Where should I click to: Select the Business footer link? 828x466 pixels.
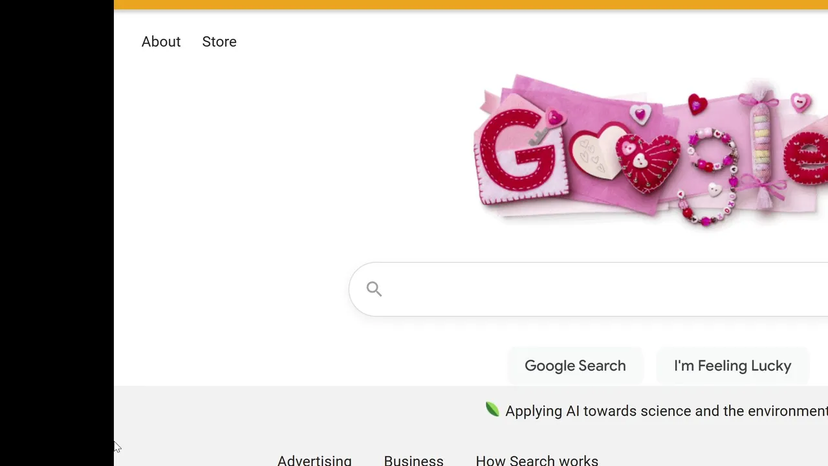tap(413, 460)
